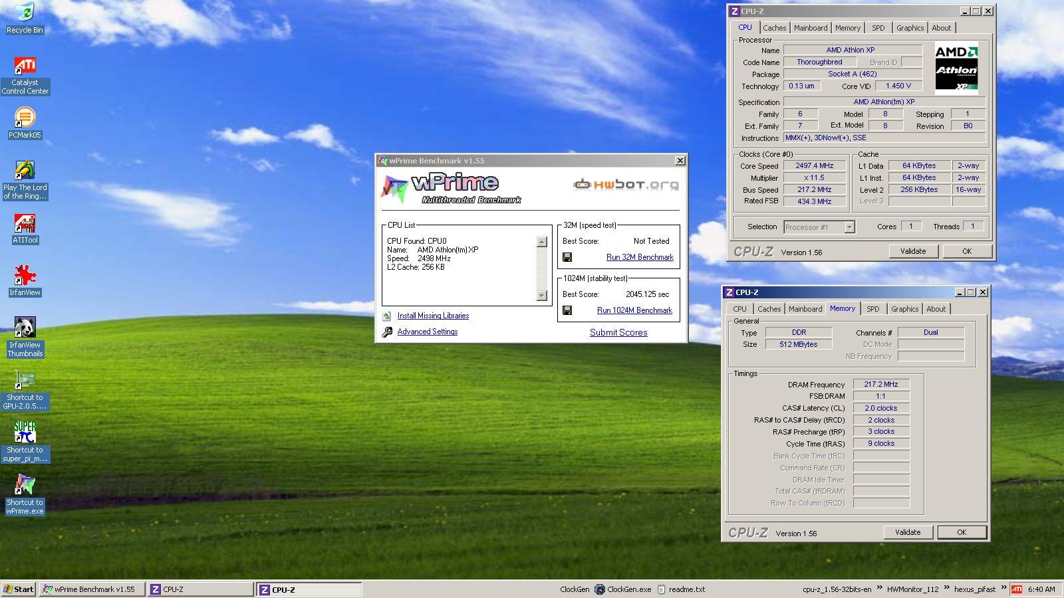Expand hexus_pifast toolbar chevron
The height and width of the screenshot is (598, 1064).
[x=1003, y=589]
